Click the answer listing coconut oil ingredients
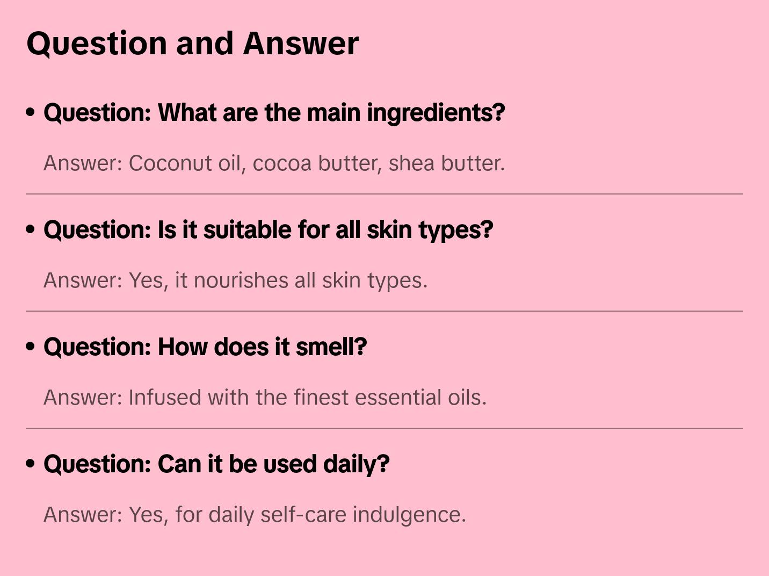This screenshot has height=576, width=769. pos(274,163)
